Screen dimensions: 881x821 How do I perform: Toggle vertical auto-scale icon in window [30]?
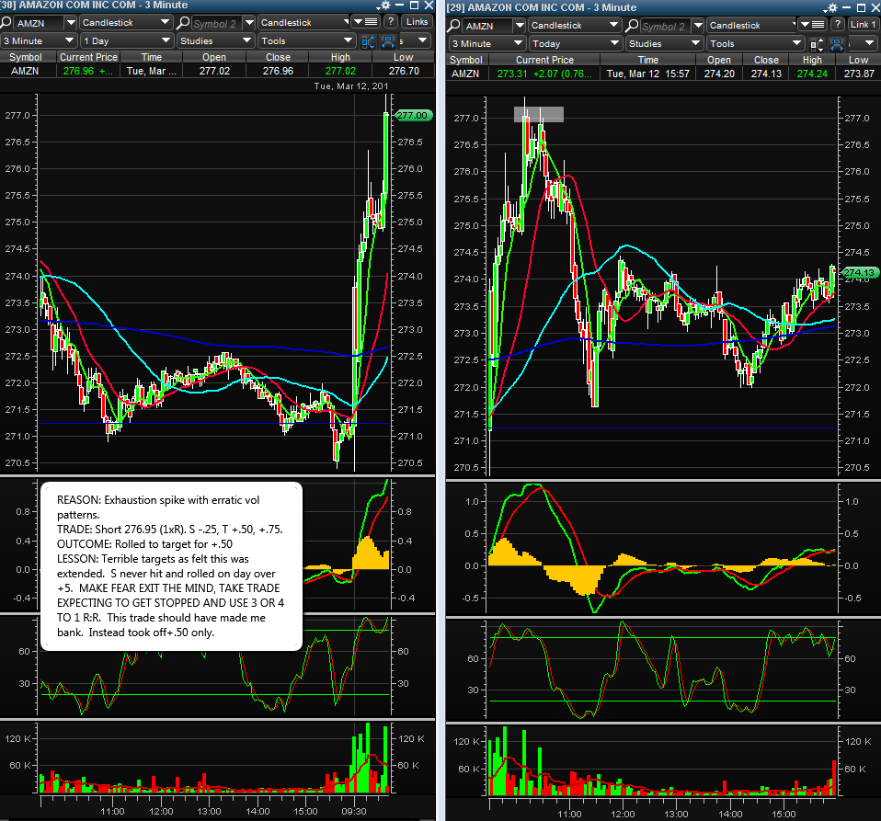[x=368, y=41]
